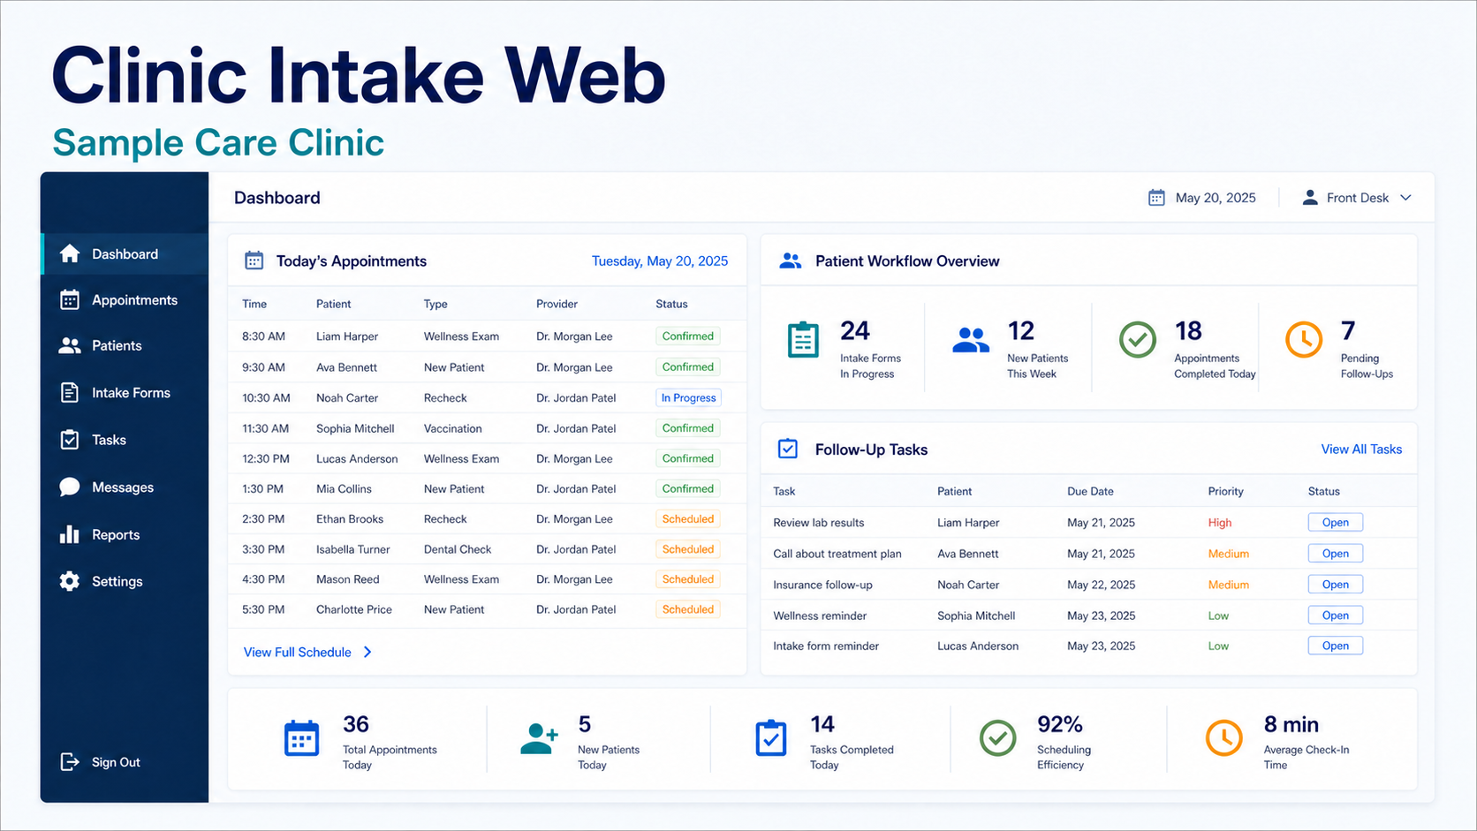Click the Tasks clipboard icon in sidebar

[x=70, y=440]
